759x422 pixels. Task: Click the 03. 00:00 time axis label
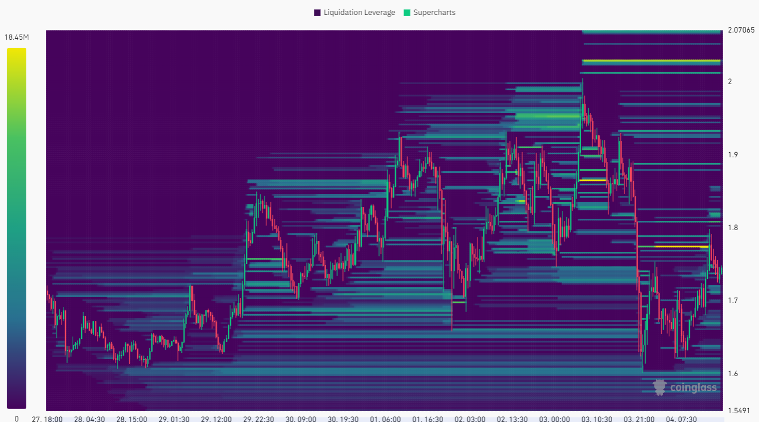[554, 419]
